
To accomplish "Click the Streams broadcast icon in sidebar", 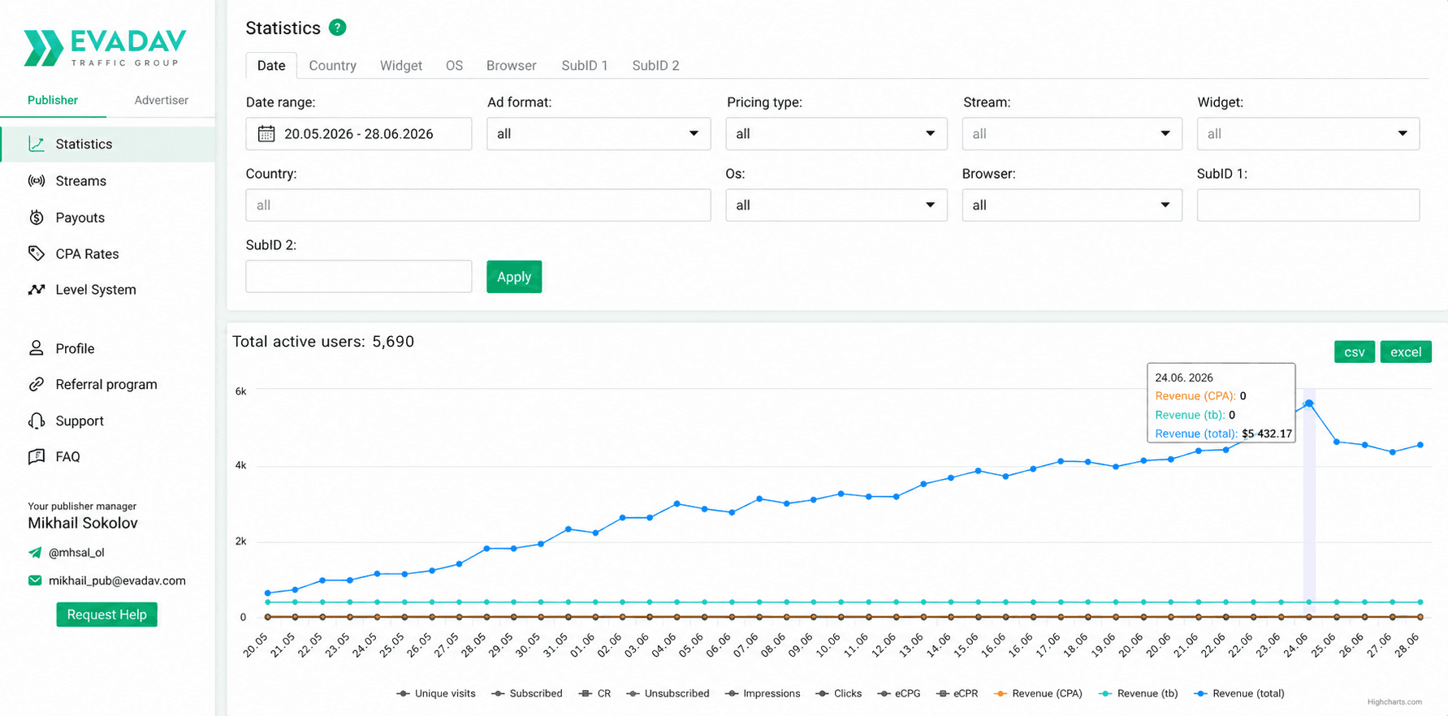I will click(37, 181).
